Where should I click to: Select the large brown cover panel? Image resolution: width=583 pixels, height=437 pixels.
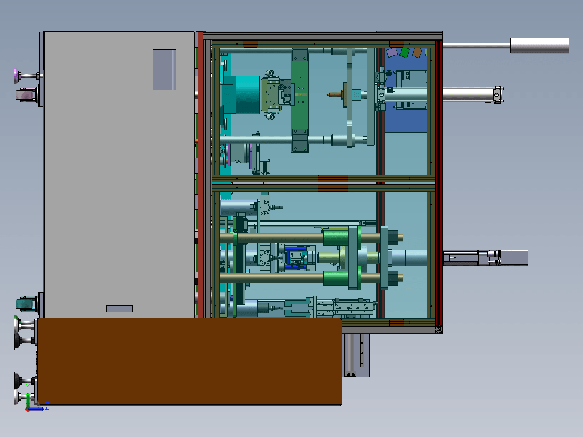point(190,361)
